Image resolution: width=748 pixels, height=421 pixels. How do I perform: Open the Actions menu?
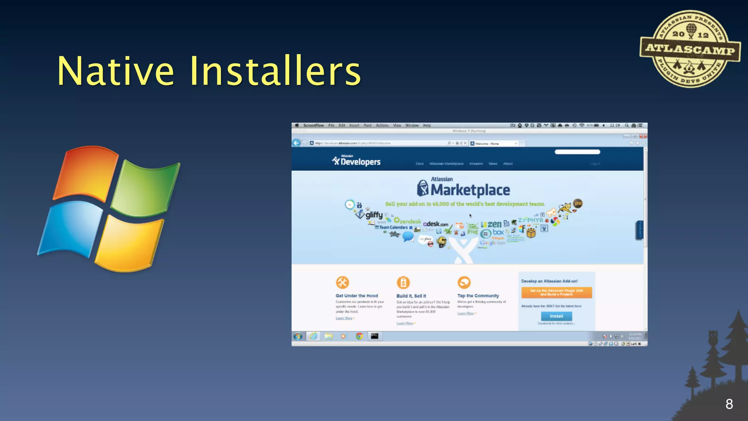point(382,125)
